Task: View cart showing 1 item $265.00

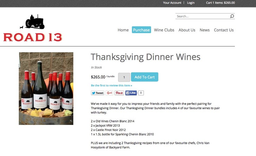Action: click(x=220, y=3)
